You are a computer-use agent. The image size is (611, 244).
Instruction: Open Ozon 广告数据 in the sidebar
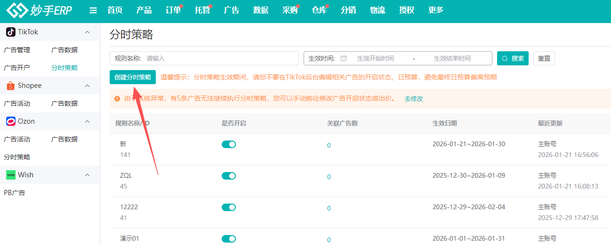click(64, 139)
